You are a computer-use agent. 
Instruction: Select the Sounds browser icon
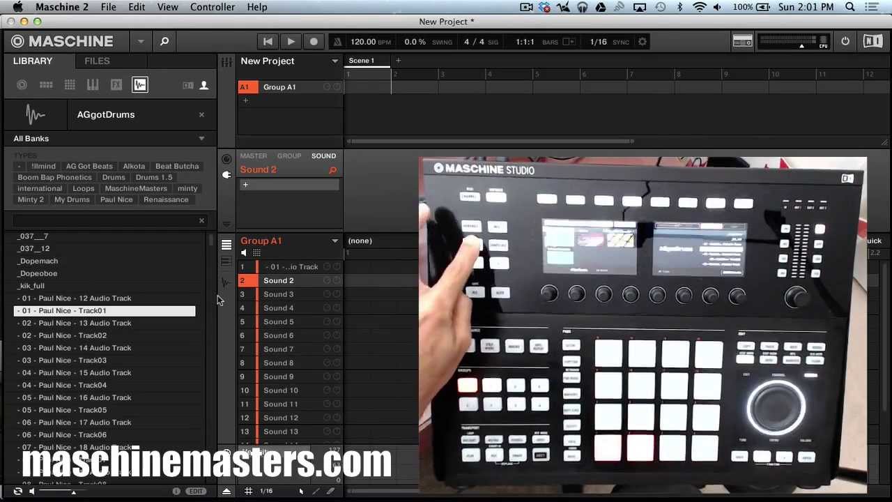click(x=70, y=85)
